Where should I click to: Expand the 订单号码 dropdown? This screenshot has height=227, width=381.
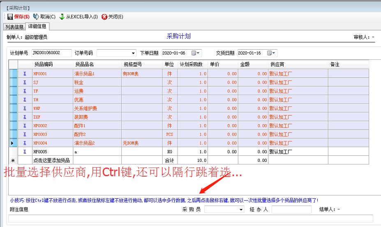click(x=133, y=53)
